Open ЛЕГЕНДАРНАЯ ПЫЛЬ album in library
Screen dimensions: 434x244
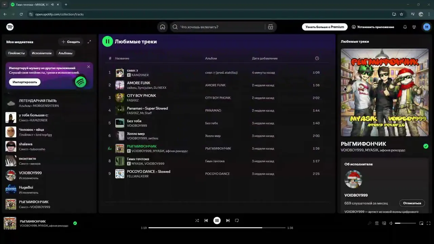coord(49,103)
